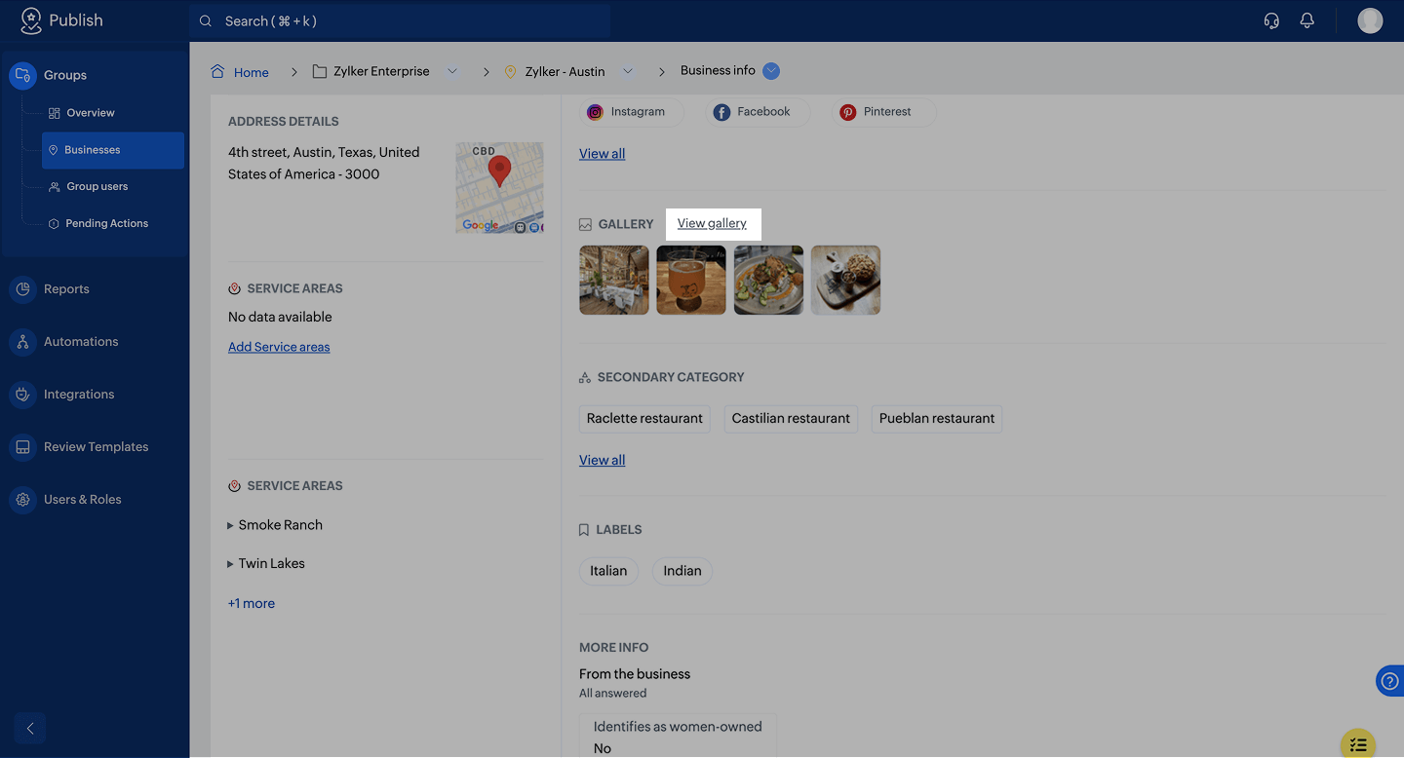Click the Review Templates sidebar icon
The image size is (1404, 758).
point(22,447)
